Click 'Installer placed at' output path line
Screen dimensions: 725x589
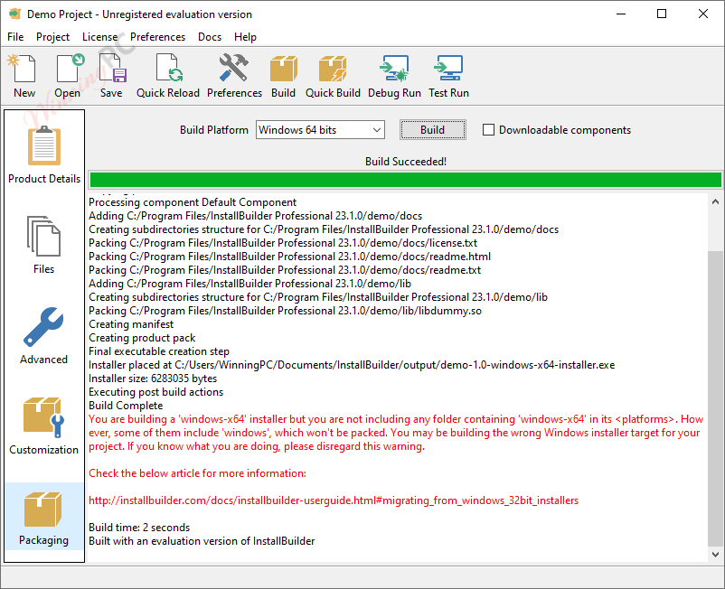click(352, 365)
